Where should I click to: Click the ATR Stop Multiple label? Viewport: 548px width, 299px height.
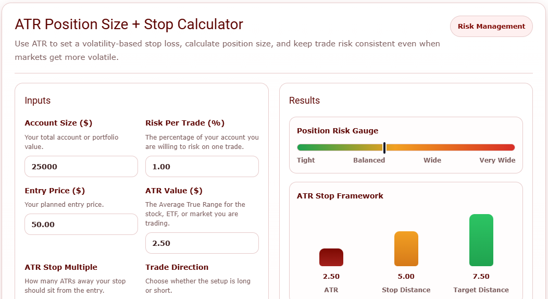(x=61, y=267)
